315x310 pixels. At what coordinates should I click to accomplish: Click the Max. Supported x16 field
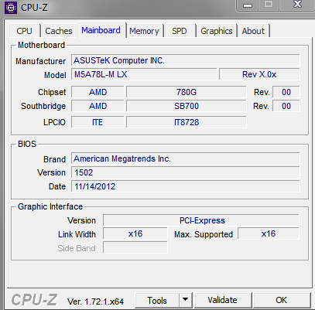click(269, 233)
